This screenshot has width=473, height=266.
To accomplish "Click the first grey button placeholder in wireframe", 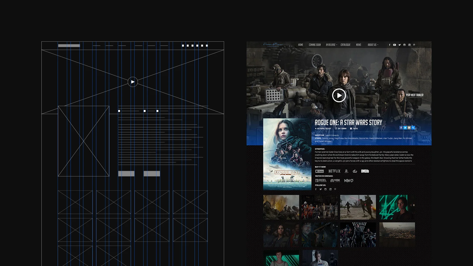I will coord(126,174).
